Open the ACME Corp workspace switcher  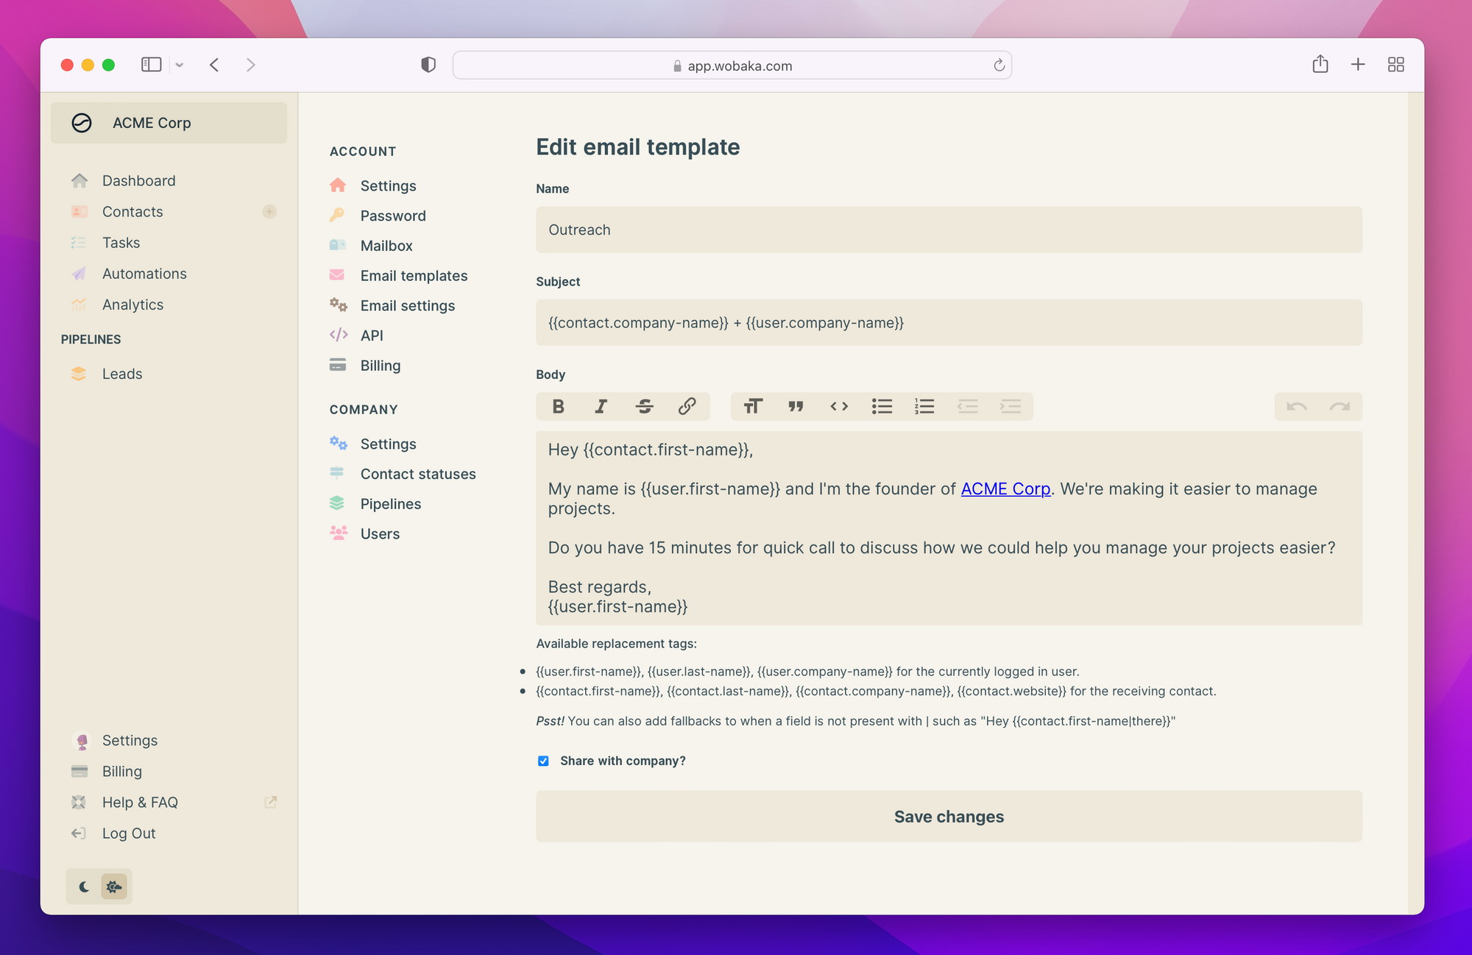tap(169, 123)
